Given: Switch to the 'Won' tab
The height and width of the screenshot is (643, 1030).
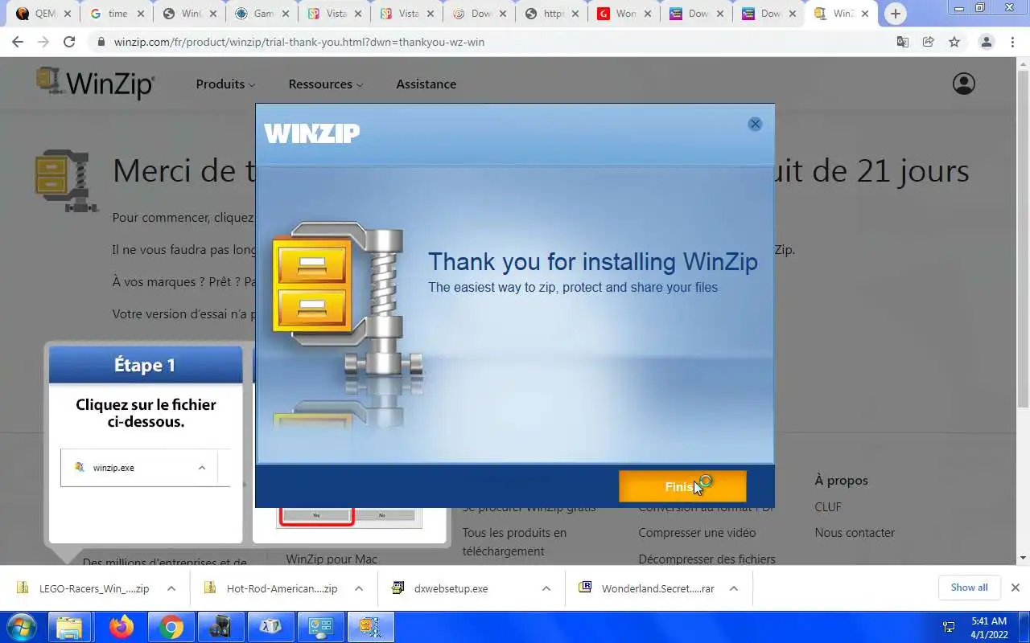Looking at the screenshot, I should click(624, 14).
